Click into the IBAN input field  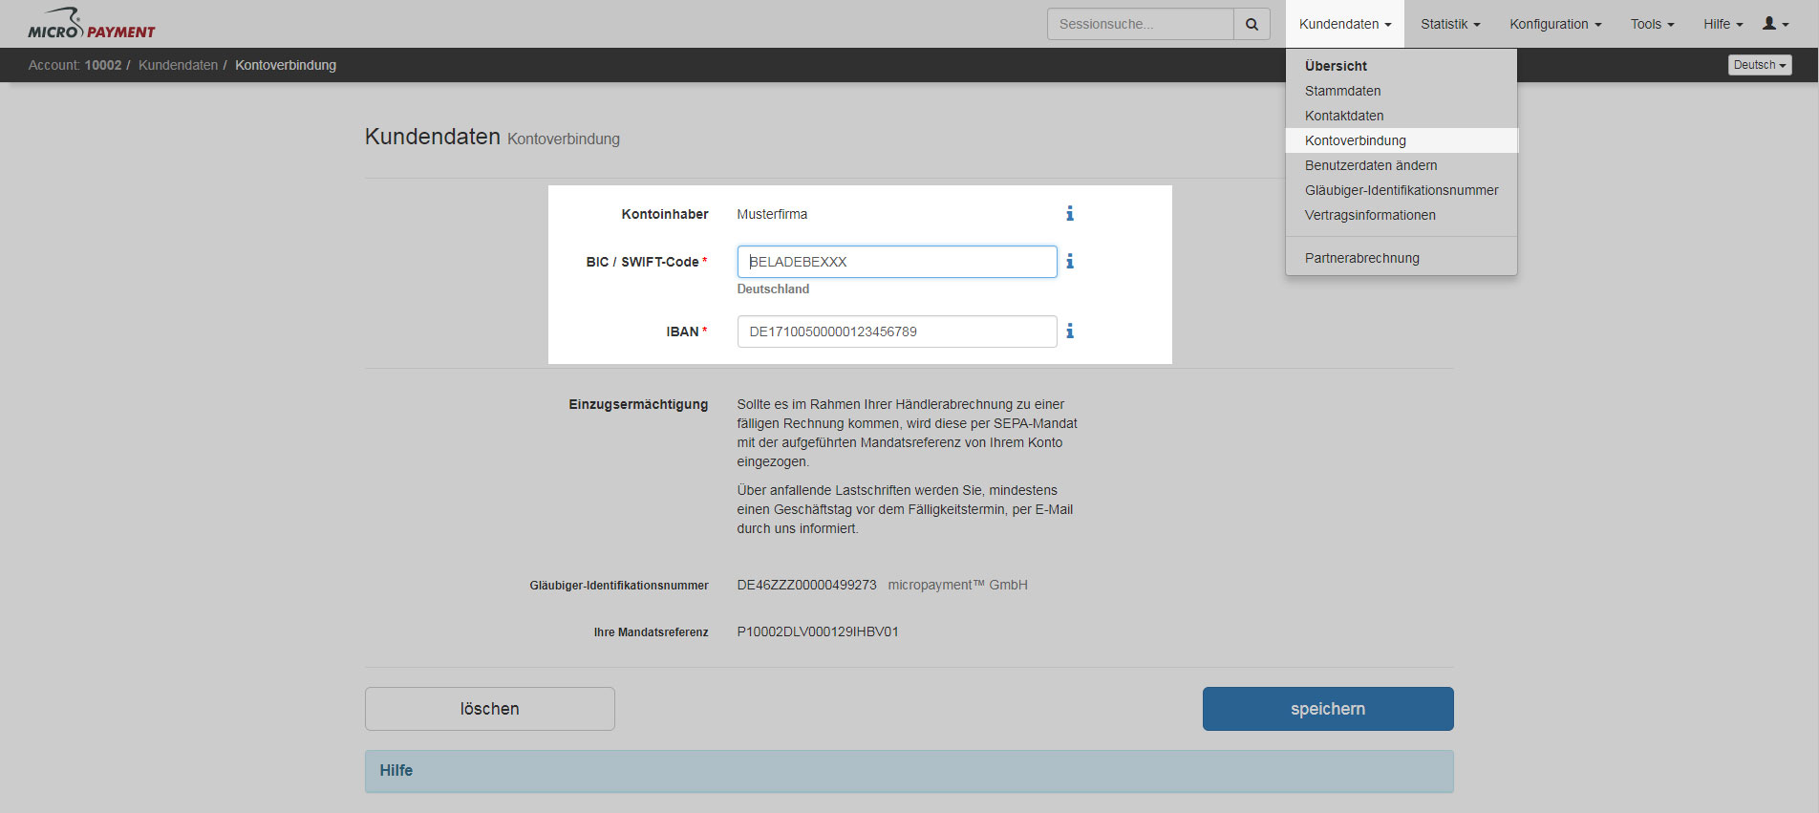[x=896, y=332]
